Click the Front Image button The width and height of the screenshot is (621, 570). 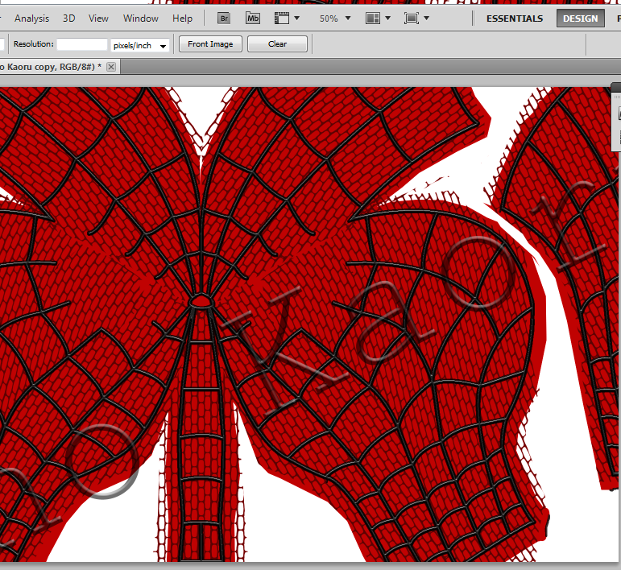(210, 44)
